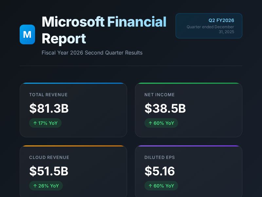The width and height of the screenshot is (262, 197).
Task: Click the 60% YoY badge under Net Income
Action: point(161,123)
